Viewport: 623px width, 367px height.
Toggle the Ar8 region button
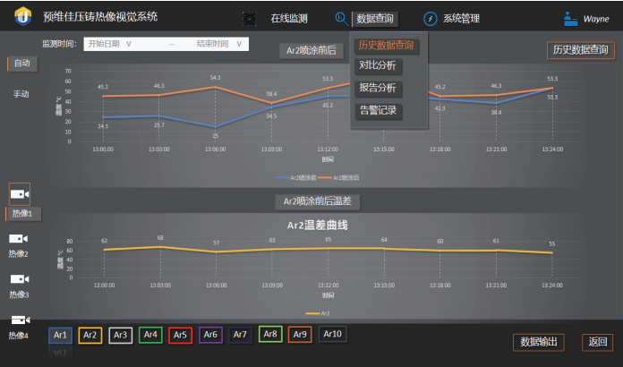coord(270,334)
